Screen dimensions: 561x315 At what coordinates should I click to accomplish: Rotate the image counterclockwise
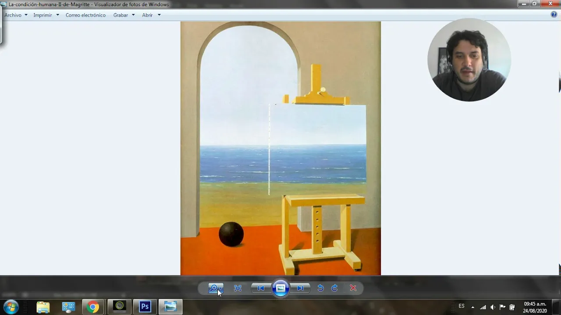click(x=320, y=288)
